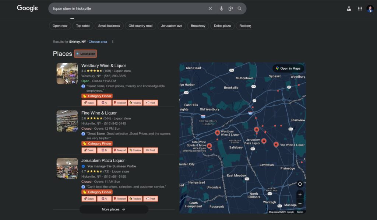Expand the list with More places

(x=114, y=209)
